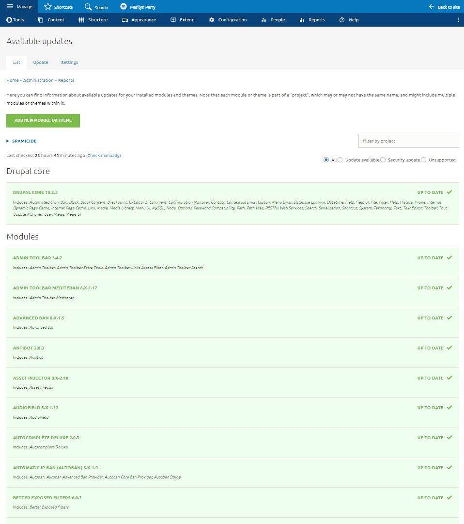Click the checkmark in Asset Injector row

pos(449,378)
